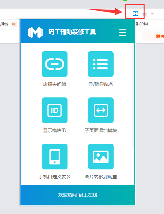
Task: Click the 手机自定义安装 text label
Action: click(x=55, y=177)
